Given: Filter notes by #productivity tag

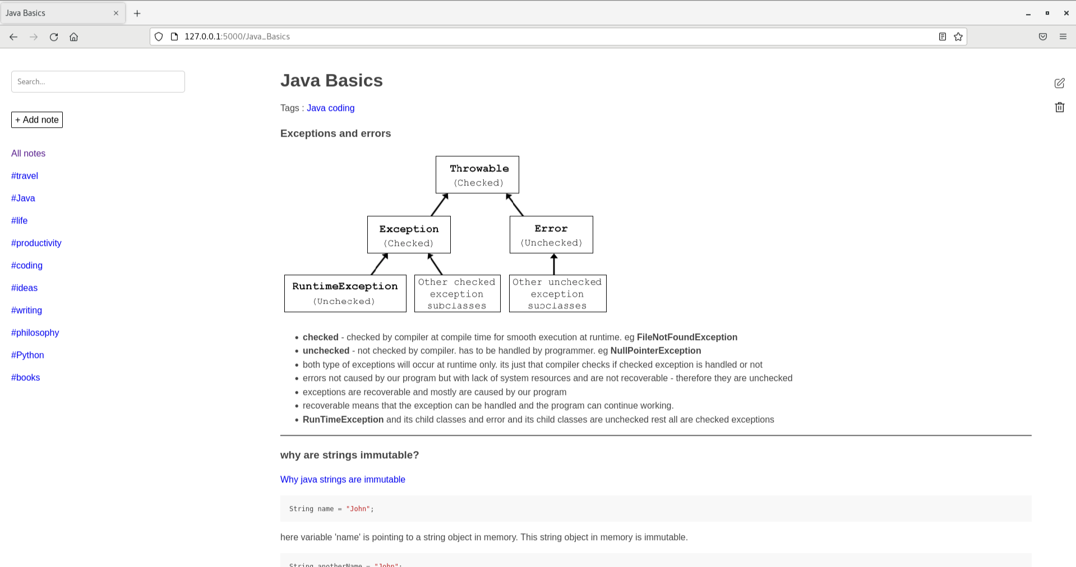Looking at the screenshot, I should [x=36, y=243].
